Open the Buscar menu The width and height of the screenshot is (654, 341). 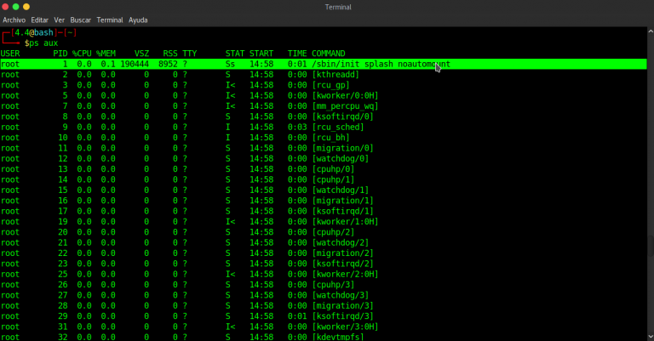[81, 19]
